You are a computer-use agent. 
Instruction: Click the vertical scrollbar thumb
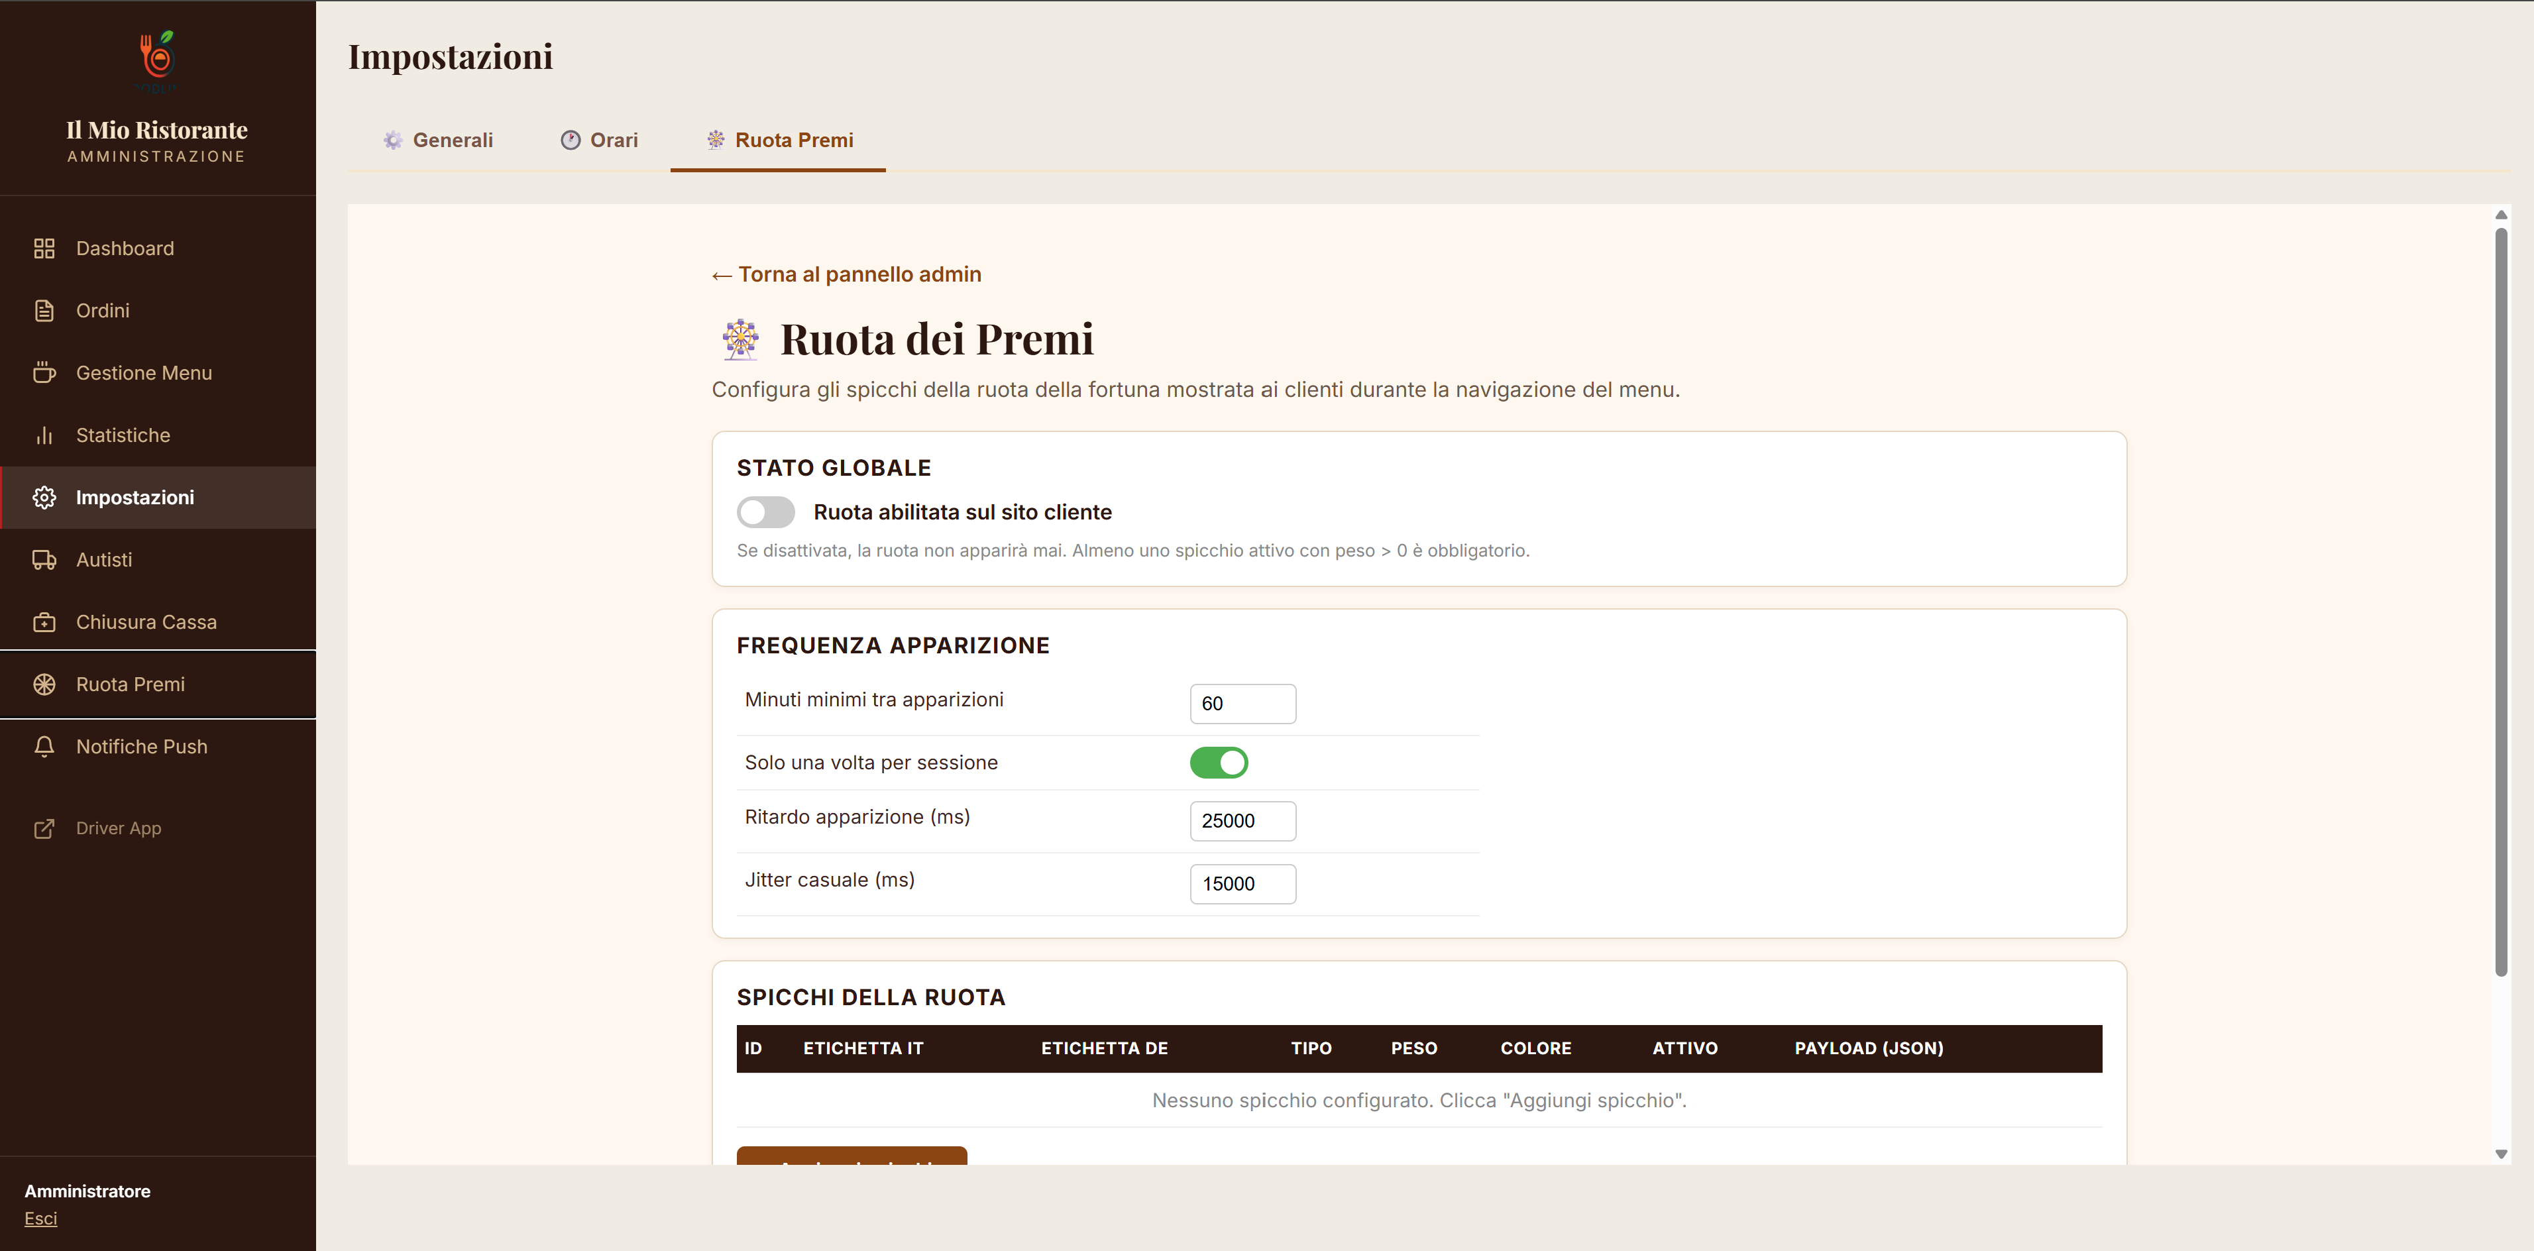tap(2501, 602)
